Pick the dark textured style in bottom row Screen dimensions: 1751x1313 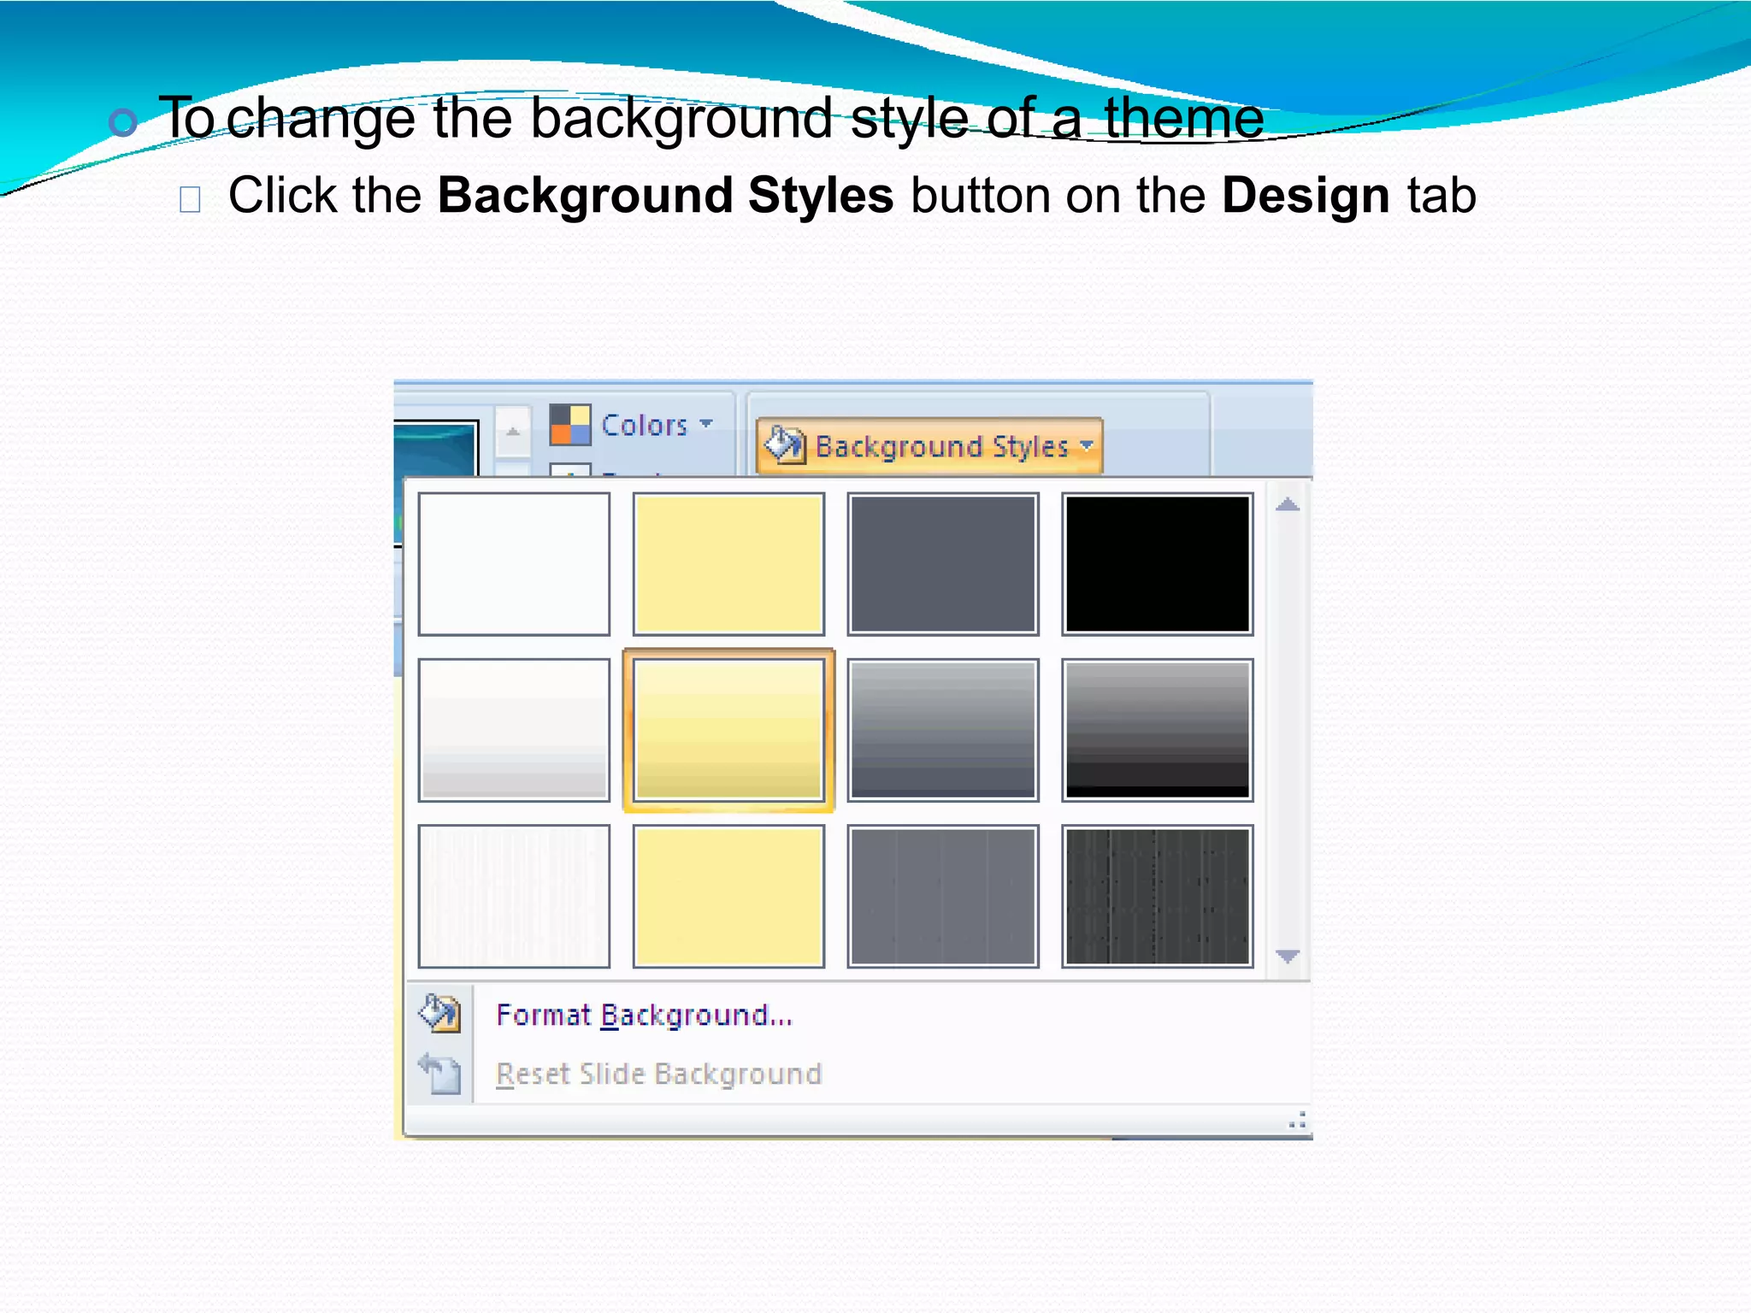click(x=1158, y=896)
